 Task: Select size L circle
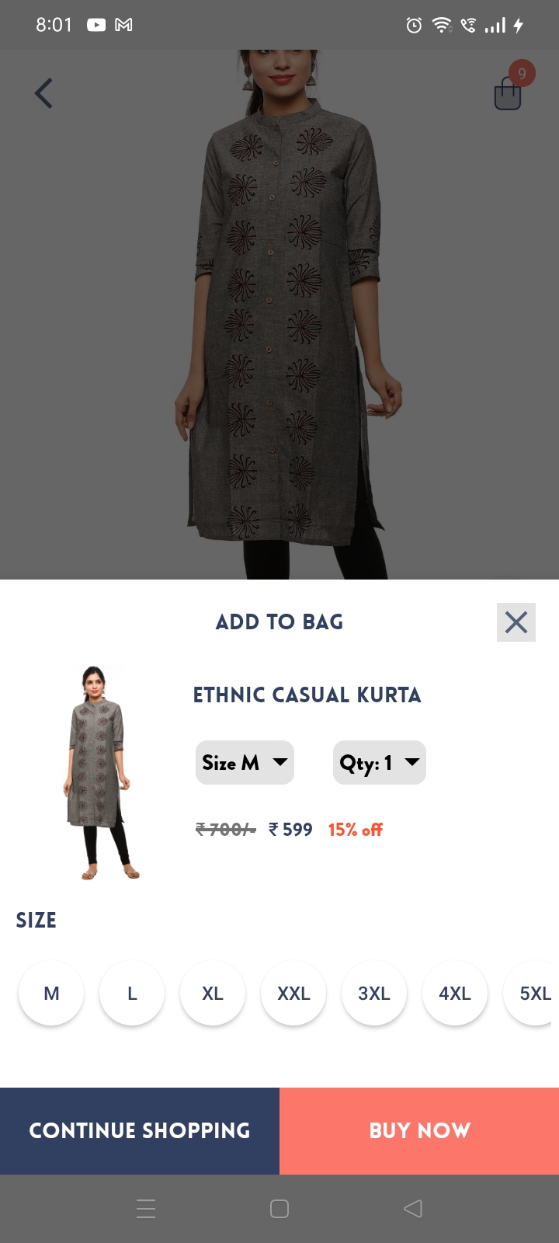132,993
